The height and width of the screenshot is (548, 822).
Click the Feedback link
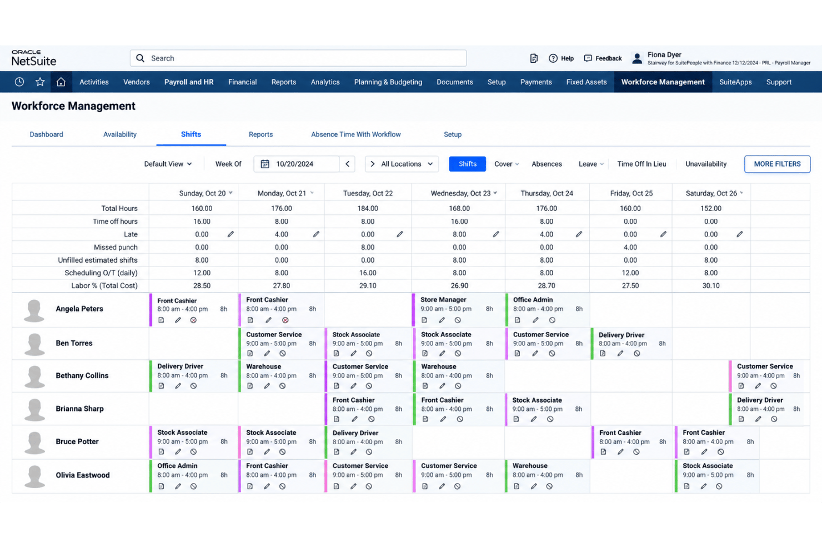(603, 58)
